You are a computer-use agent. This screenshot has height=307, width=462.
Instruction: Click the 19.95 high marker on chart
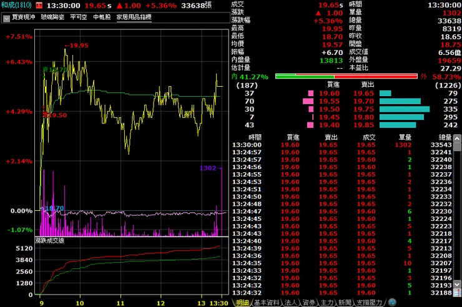click(x=77, y=46)
